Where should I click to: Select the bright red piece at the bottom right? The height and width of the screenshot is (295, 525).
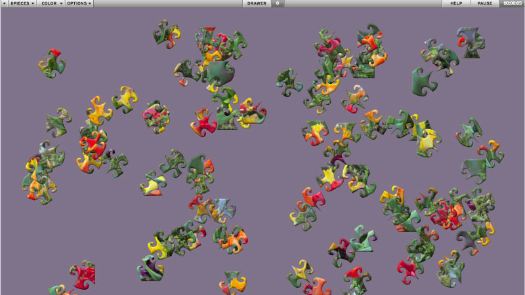pyautogui.click(x=409, y=267)
